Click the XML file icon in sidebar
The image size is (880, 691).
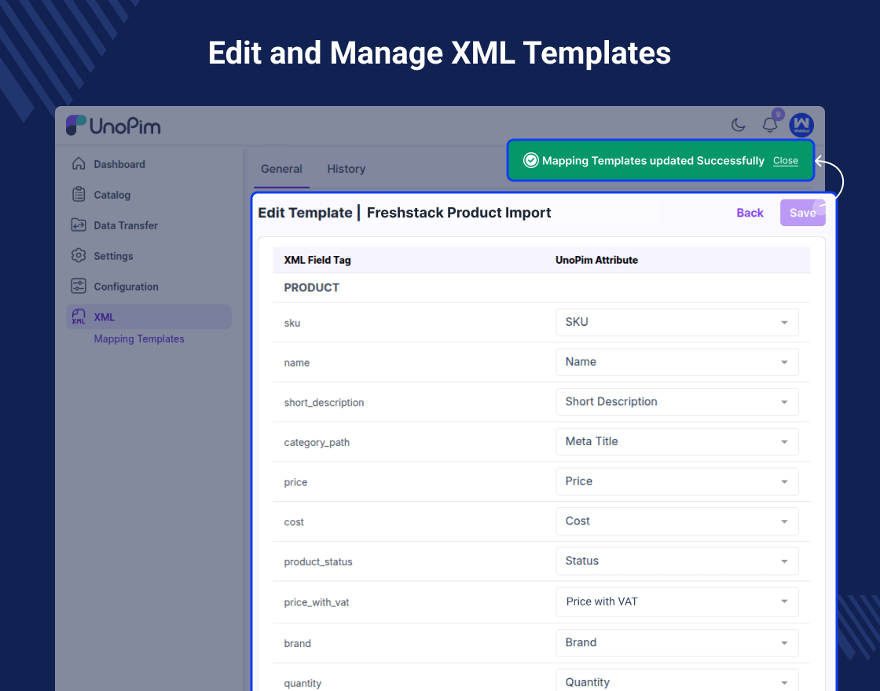(79, 316)
